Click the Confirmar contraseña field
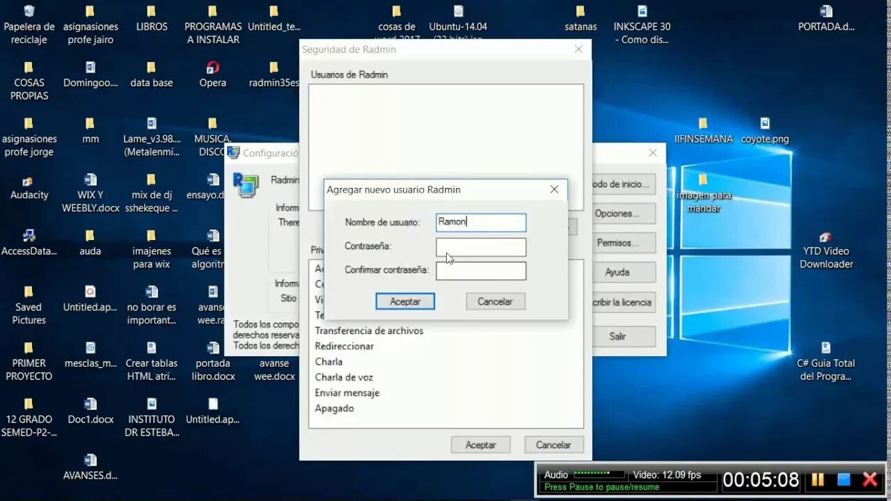Screen dimensions: 891x501 pyautogui.click(x=481, y=271)
